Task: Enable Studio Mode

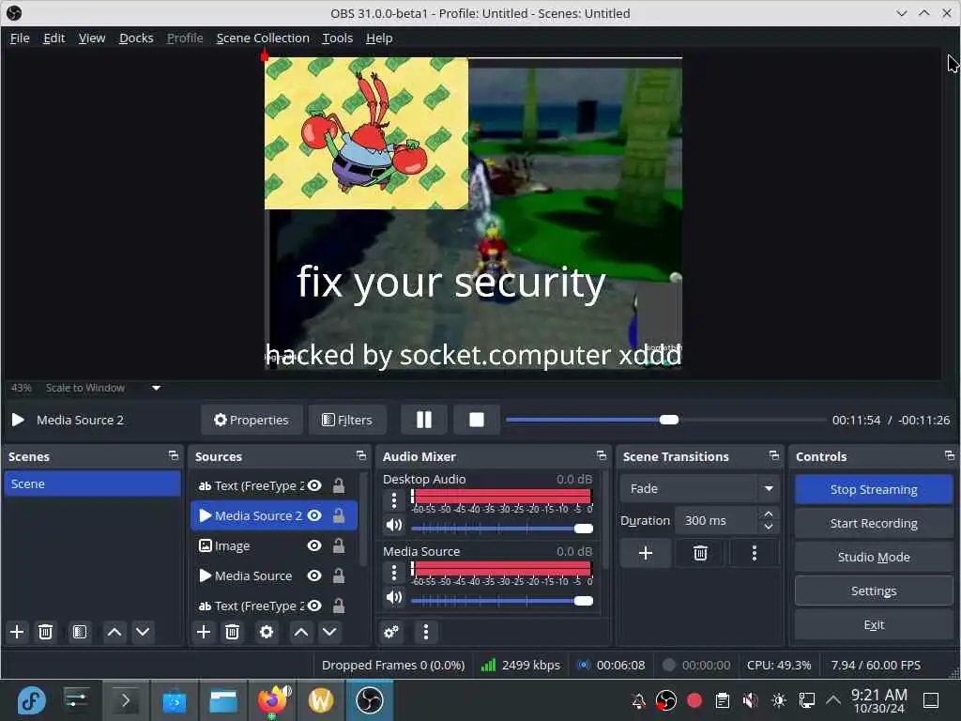Action: pyautogui.click(x=874, y=557)
